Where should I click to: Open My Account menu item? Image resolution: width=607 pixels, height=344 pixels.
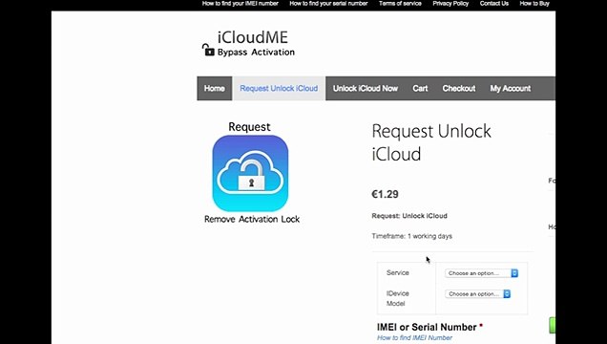[x=511, y=88]
